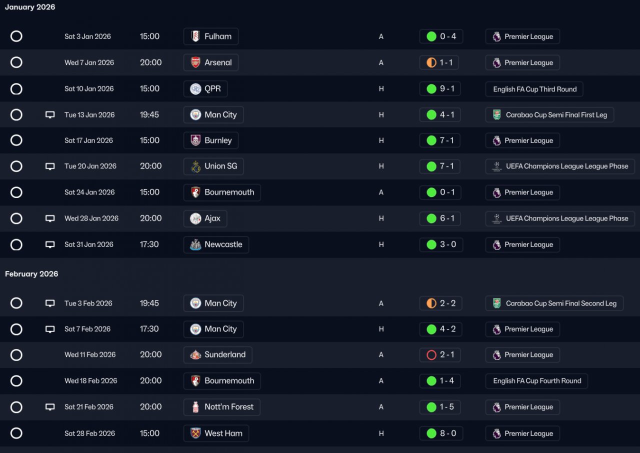Click the Fulham club crest icon
The width and height of the screenshot is (640, 453).
click(x=195, y=36)
